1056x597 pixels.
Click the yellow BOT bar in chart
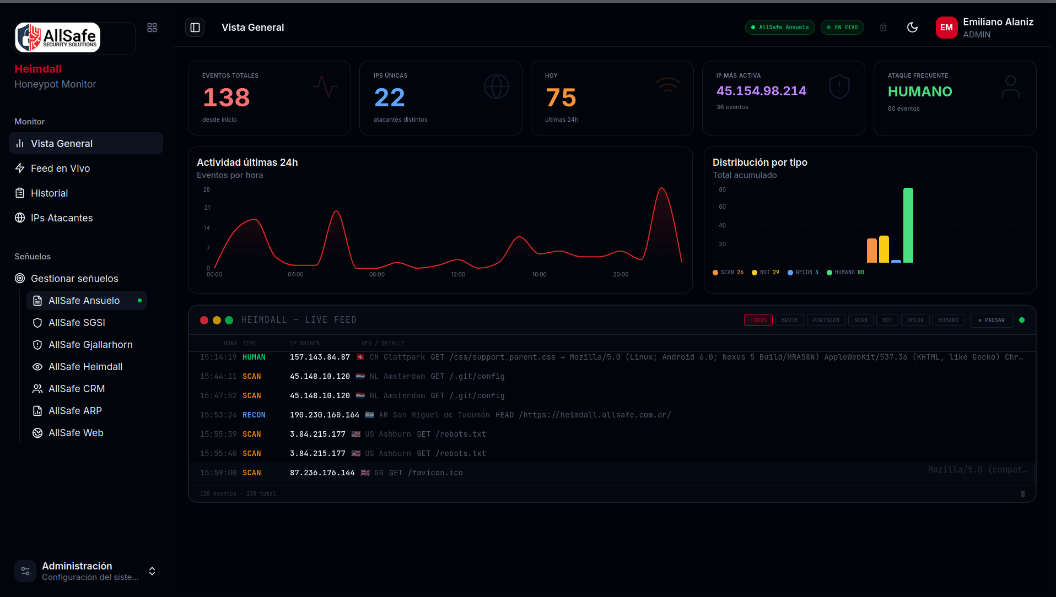(x=884, y=249)
